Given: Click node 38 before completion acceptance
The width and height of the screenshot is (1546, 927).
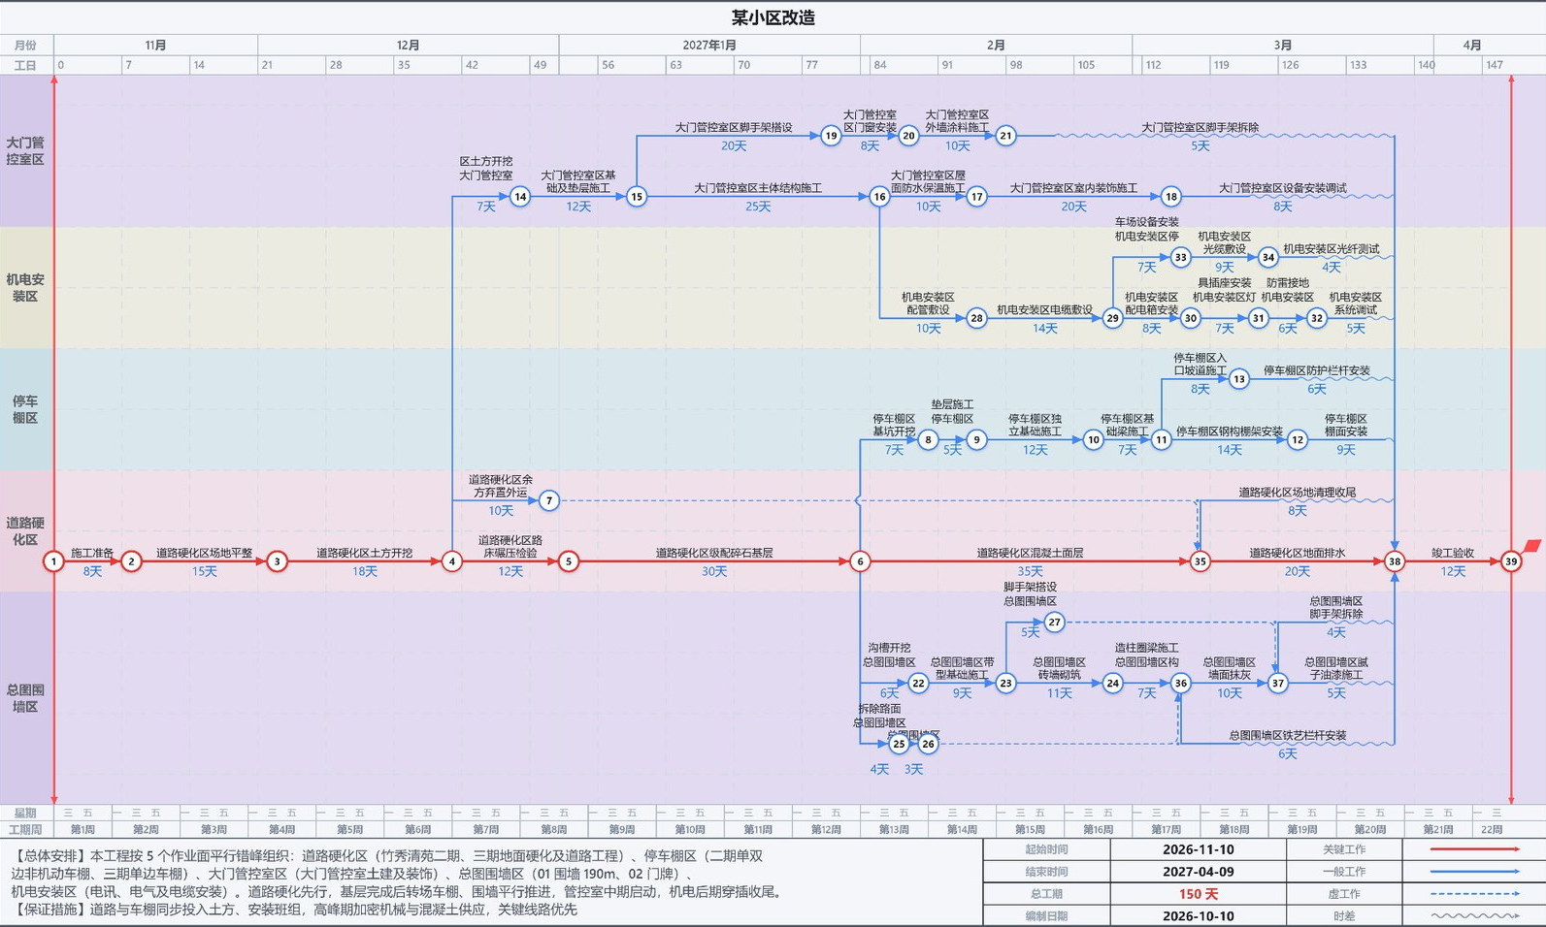Looking at the screenshot, I should tap(1395, 561).
